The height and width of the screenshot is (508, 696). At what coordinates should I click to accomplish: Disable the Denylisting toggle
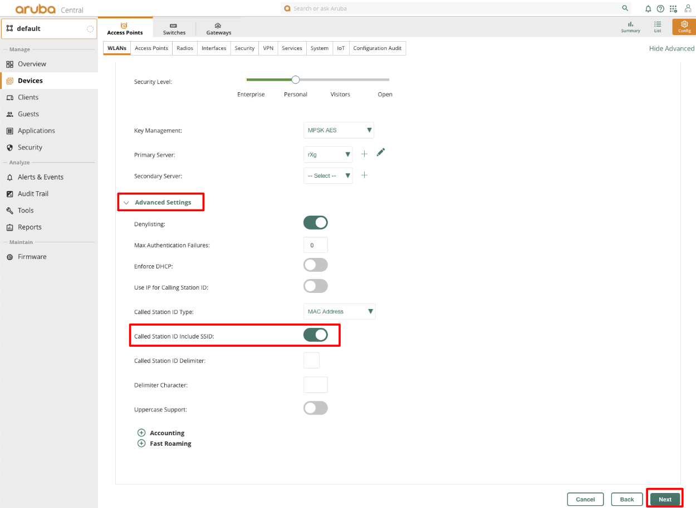(316, 223)
